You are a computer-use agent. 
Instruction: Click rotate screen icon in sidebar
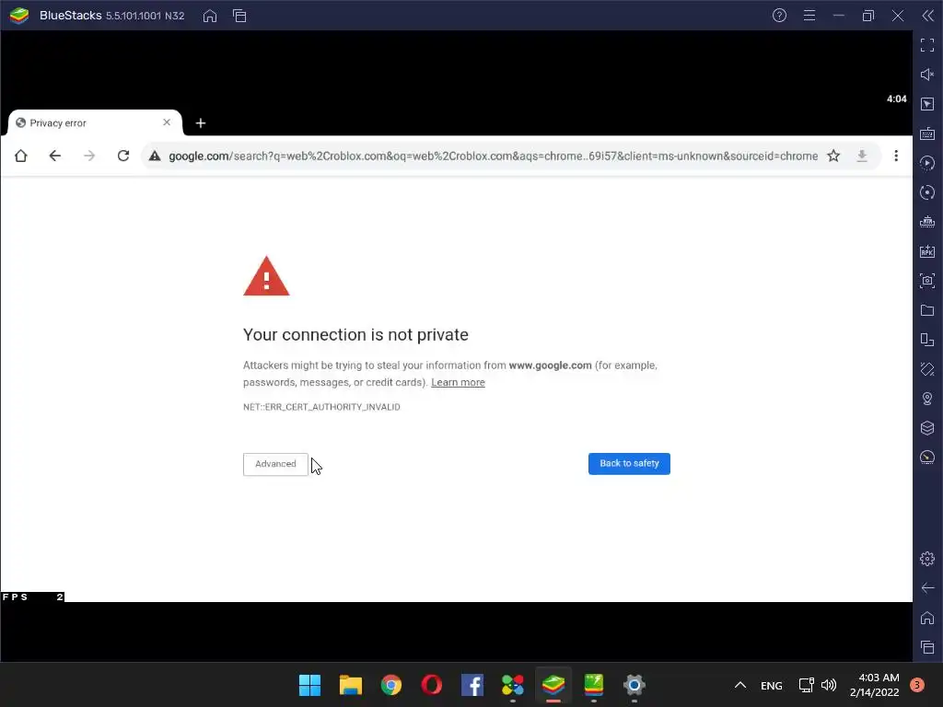927,340
